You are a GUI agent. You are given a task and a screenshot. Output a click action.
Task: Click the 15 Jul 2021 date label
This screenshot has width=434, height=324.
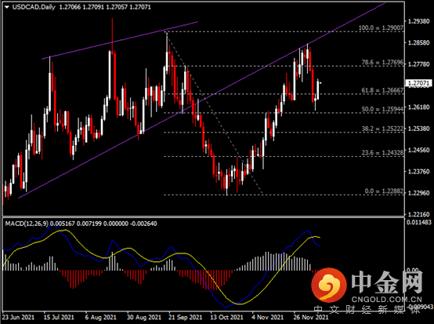[x=59, y=317]
